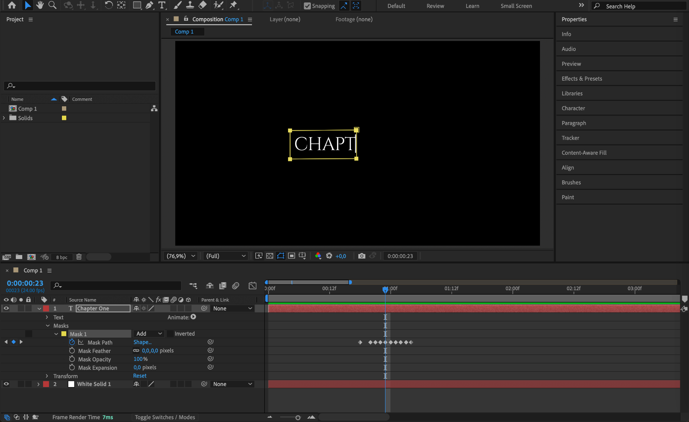689x422 pixels.
Task: Open the Mask 1 mode dropdown
Action: tap(149, 334)
